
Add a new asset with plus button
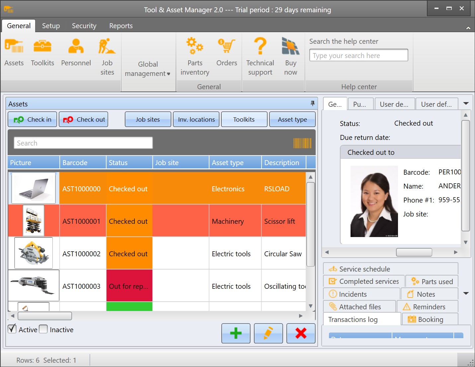[x=236, y=333]
